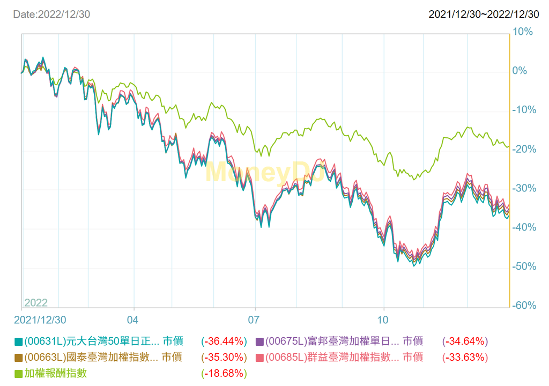
Task: Select the (00663L)國泰臺灣加權指數... 市價 legend label
Action: [x=103, y=357]
